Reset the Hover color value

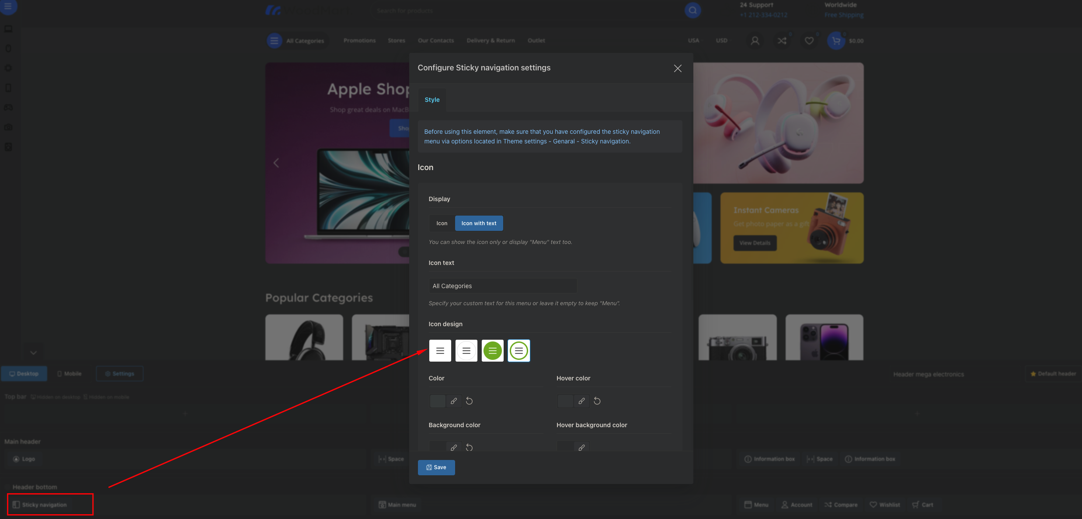click(x=597, y=401)
